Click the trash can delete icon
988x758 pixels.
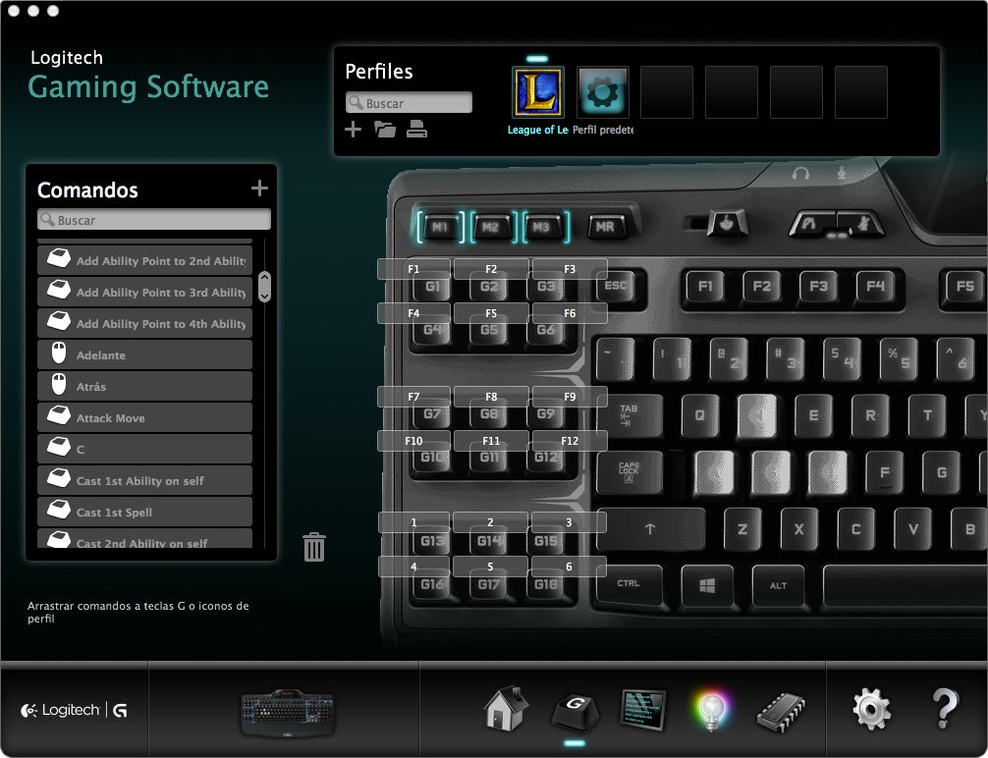(314, 547)
